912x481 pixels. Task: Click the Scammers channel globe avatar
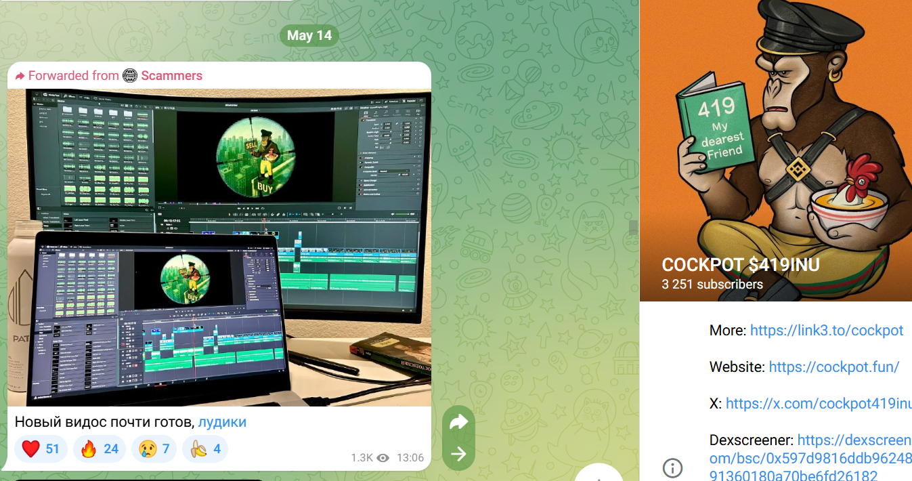130,75
